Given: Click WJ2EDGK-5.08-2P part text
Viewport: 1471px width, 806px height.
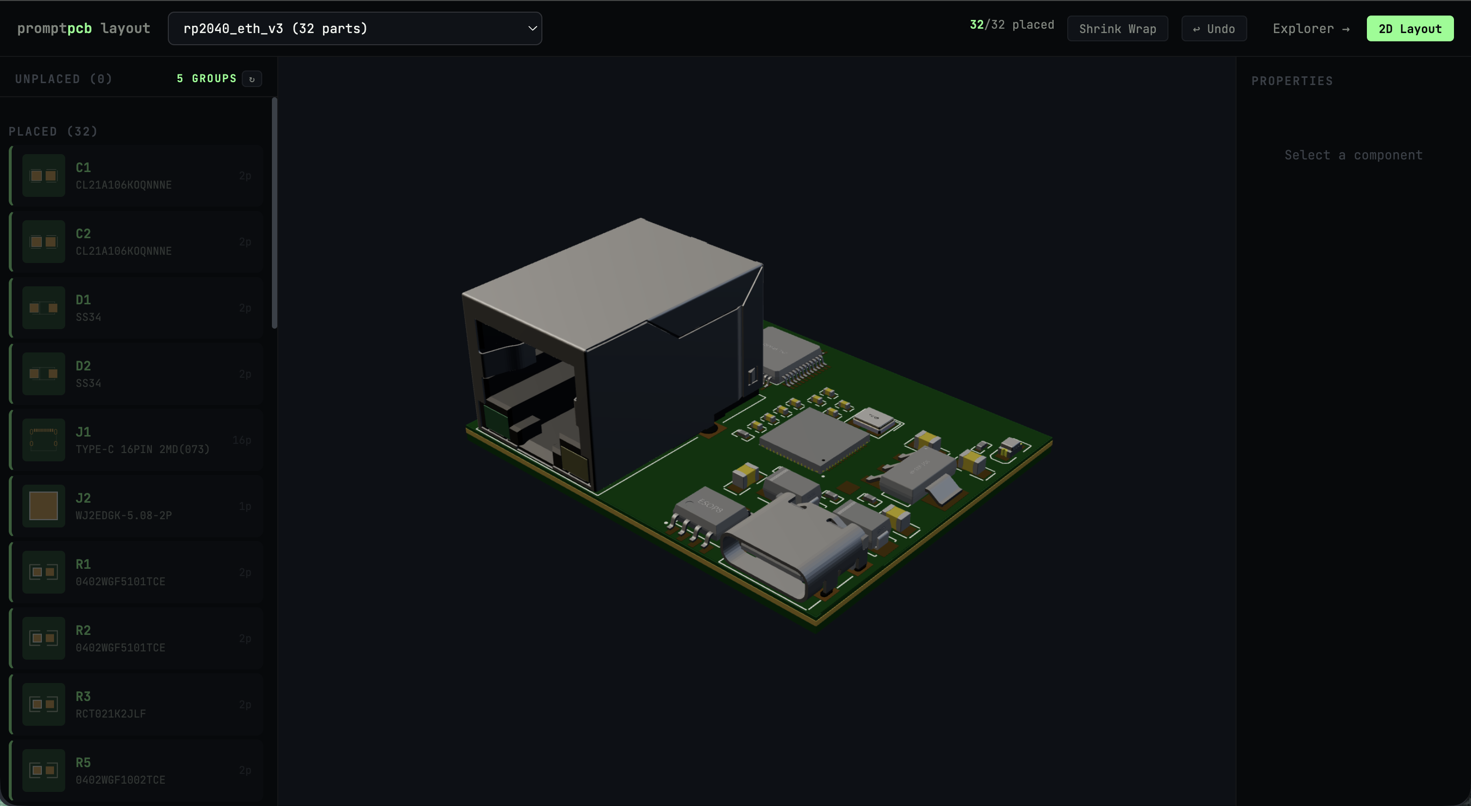Looking at the screenshot, I should 124,515.
